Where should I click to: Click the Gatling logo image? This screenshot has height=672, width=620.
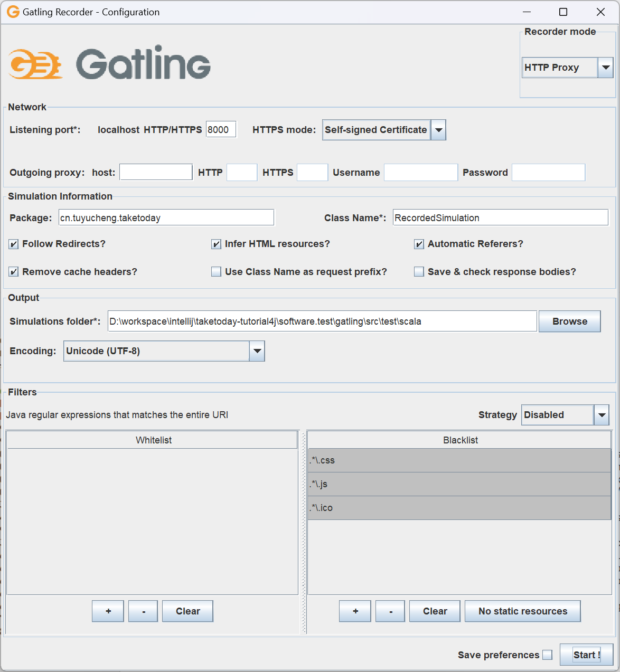[110, 63]
